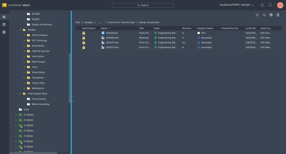Click the Category Name column header
The width and height of the screenshot is (286, 154).
(205, 28)
